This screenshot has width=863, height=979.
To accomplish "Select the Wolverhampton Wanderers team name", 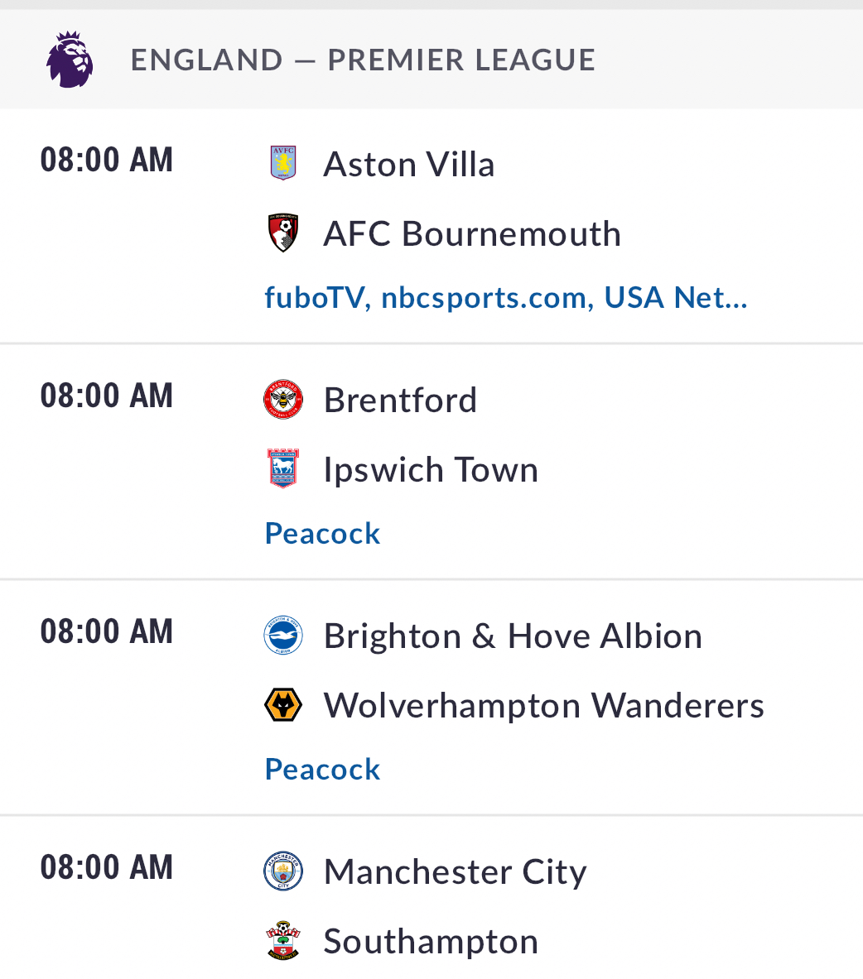I will (544, 706).
